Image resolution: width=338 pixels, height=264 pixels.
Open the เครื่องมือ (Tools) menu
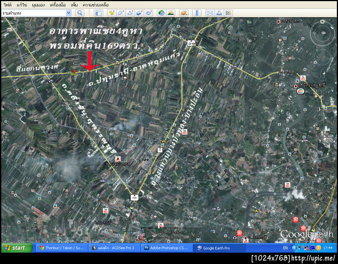pos(57,5)
